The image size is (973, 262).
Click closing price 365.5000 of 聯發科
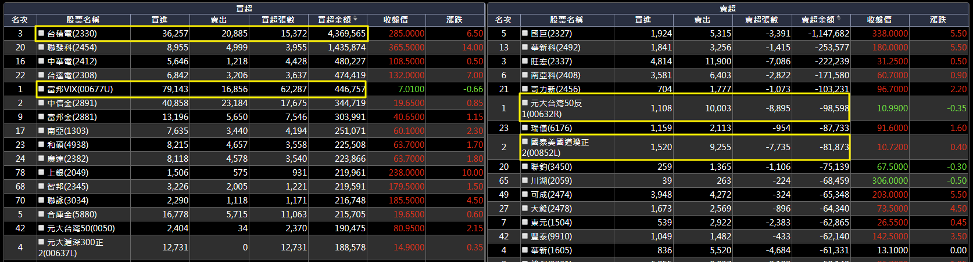click(406, 48)
